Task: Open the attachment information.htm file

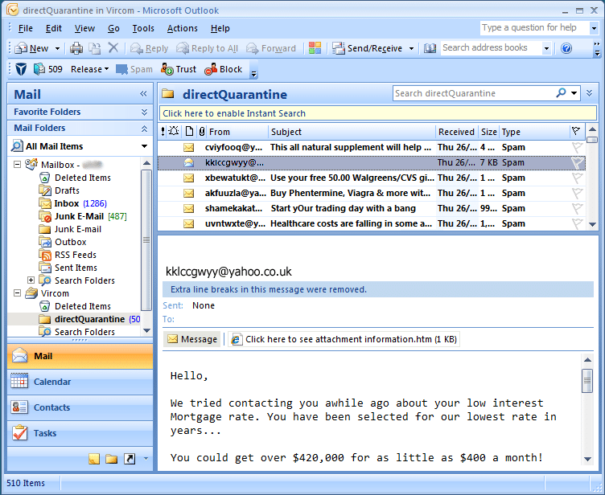Action: [344, 339]
